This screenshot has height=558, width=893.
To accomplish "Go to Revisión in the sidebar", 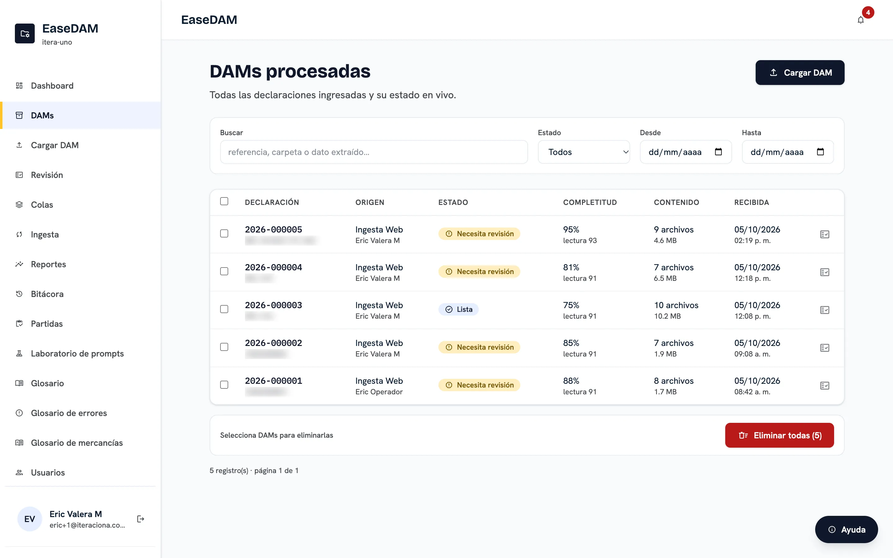I will (80, 175).
